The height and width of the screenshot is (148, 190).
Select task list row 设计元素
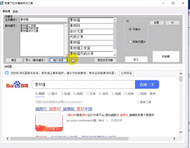click(x=91, y=32)
